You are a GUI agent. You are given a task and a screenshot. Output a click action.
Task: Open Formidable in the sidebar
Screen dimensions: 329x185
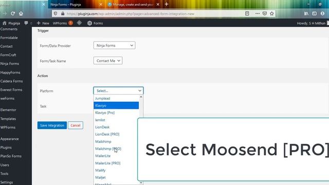tap(9, 38)
